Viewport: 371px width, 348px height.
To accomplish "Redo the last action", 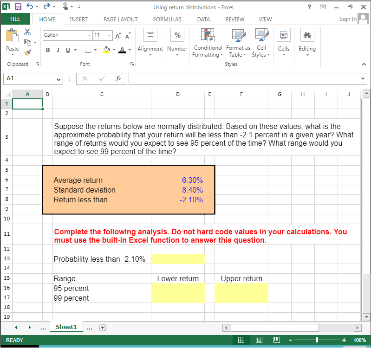I will pyautogui.click(x=46, y=6).
